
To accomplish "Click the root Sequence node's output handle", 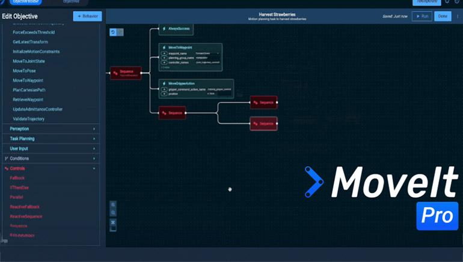I will coord(141,73).
